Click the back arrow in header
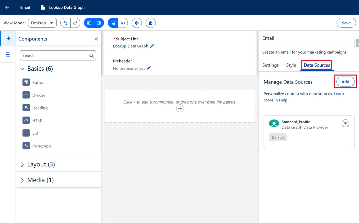The height and width of the screenshot is (223, 359). click(7, 7)
